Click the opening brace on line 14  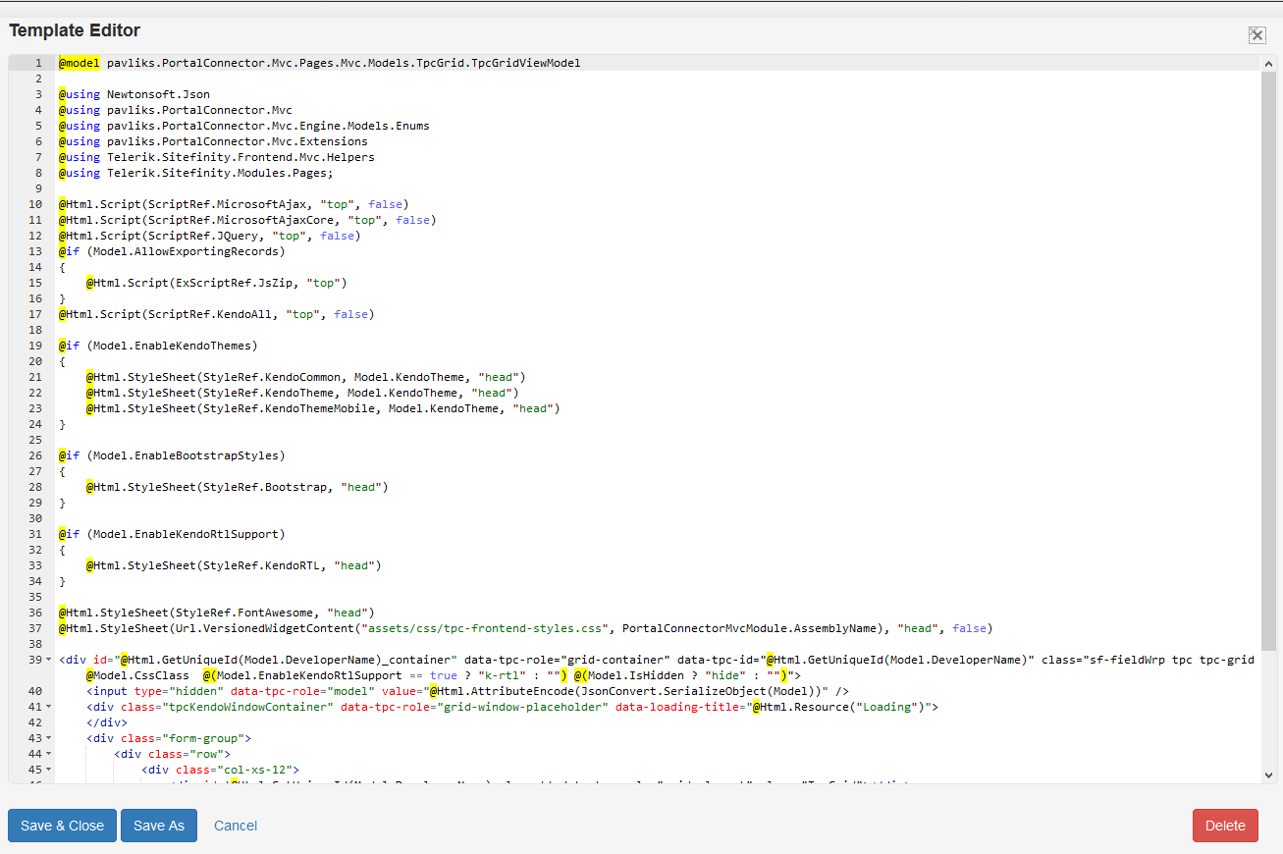[62, 267]
